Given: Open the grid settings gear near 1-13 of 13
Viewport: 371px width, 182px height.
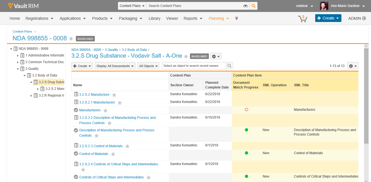Looking at the screenshot, I should click(x=353, y=66).
